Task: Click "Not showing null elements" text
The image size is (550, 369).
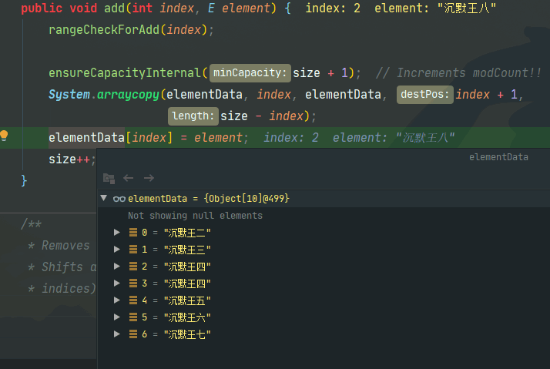Action: [195, 216]
